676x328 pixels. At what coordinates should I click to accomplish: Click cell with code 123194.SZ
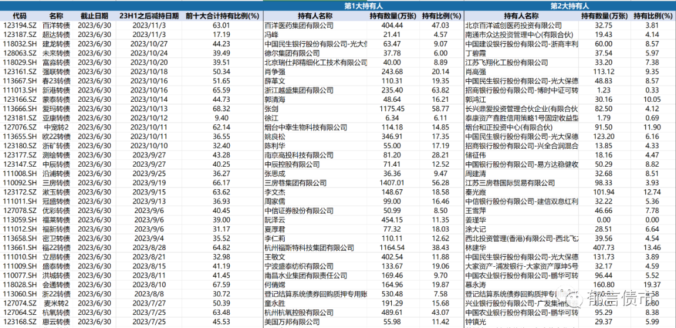click(x=19, y=26)
